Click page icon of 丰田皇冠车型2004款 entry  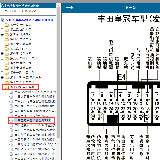[x=11, y=111]
